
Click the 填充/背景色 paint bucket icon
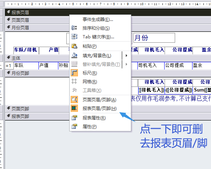click(x=74, y=55)
